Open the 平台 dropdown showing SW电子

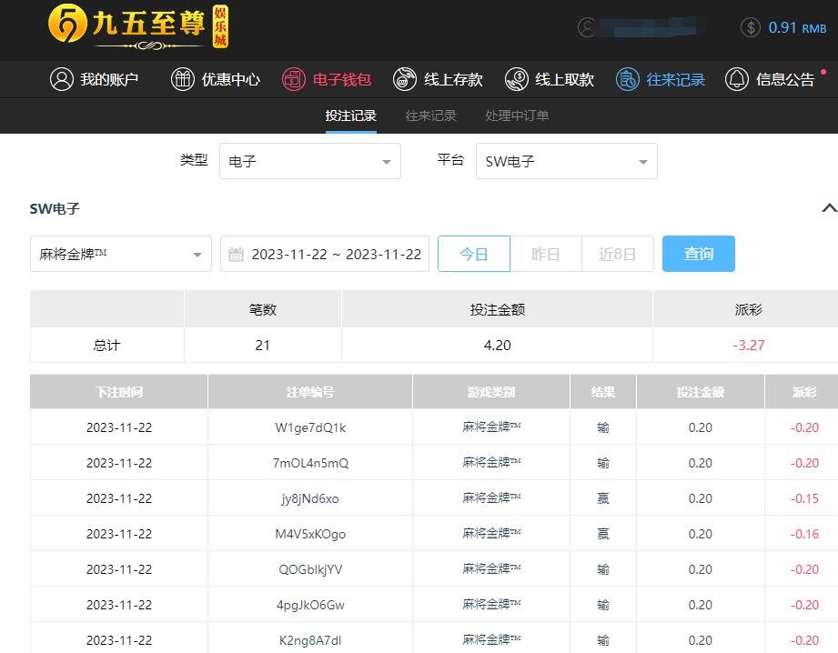[x=566, y=161]
